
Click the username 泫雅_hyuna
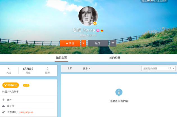coord(84,30)
